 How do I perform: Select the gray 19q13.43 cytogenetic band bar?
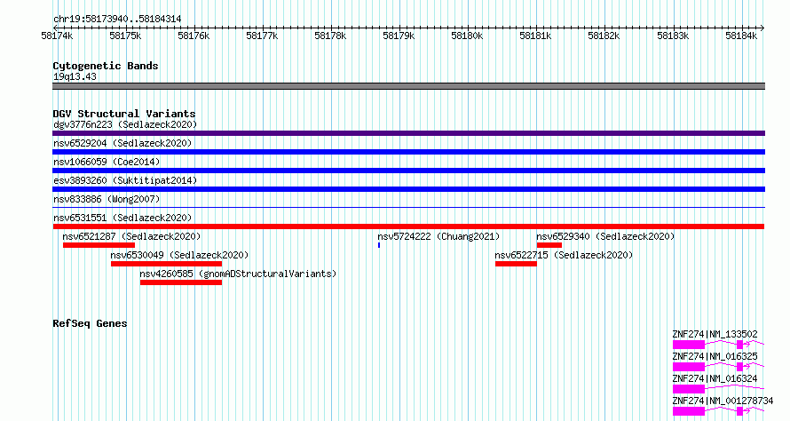click(408, 86)
